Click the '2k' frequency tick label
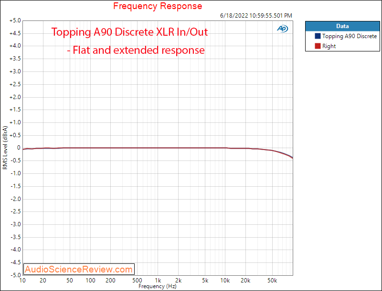This screenshot has width=382, height=291. (x=178, y=281)
